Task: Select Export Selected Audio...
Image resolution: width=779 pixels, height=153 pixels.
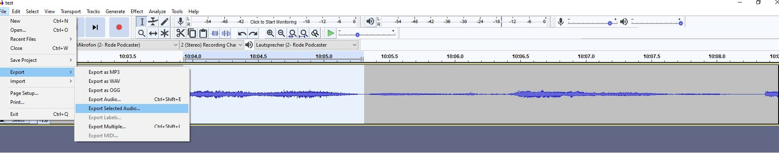Action: pos(132,108)
